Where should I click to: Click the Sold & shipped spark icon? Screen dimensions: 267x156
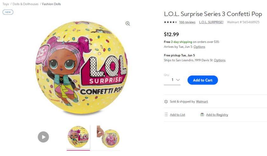pyautogui.click(x=166, y=102)
